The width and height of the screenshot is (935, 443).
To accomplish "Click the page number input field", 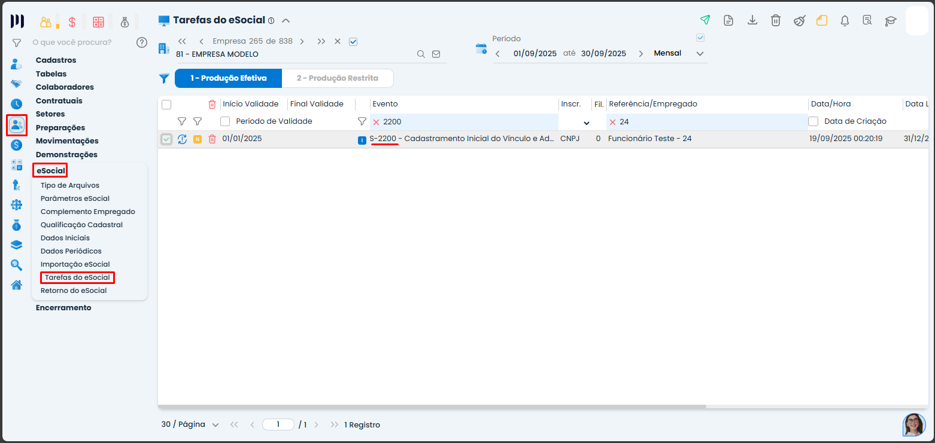I will pyautogui.click(x=278, y=424).
